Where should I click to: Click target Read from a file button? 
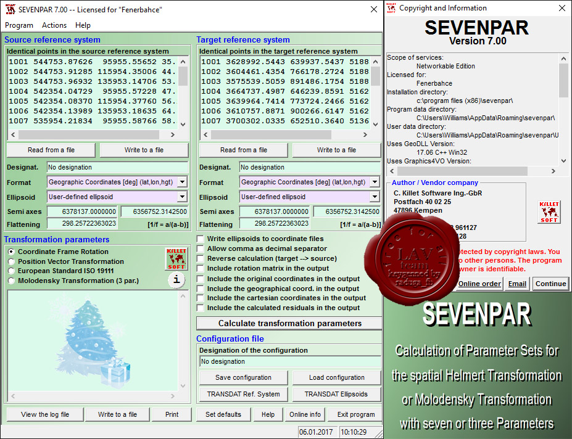click(x=244, y=150)
